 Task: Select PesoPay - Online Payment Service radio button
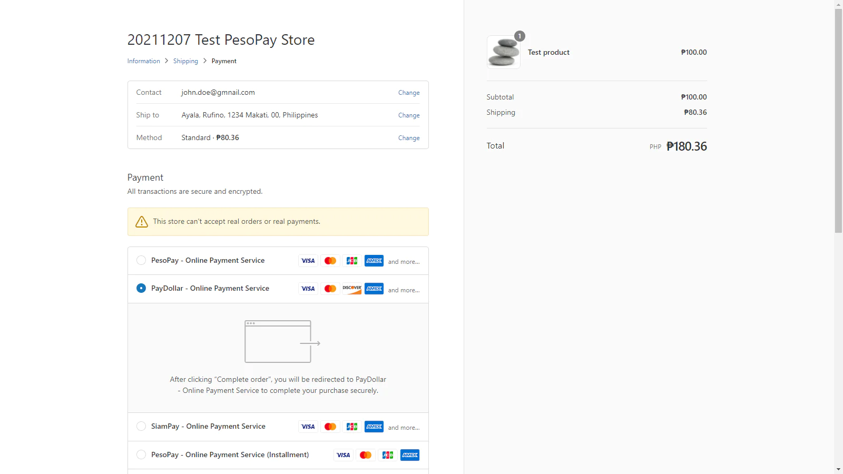point(141,260)
